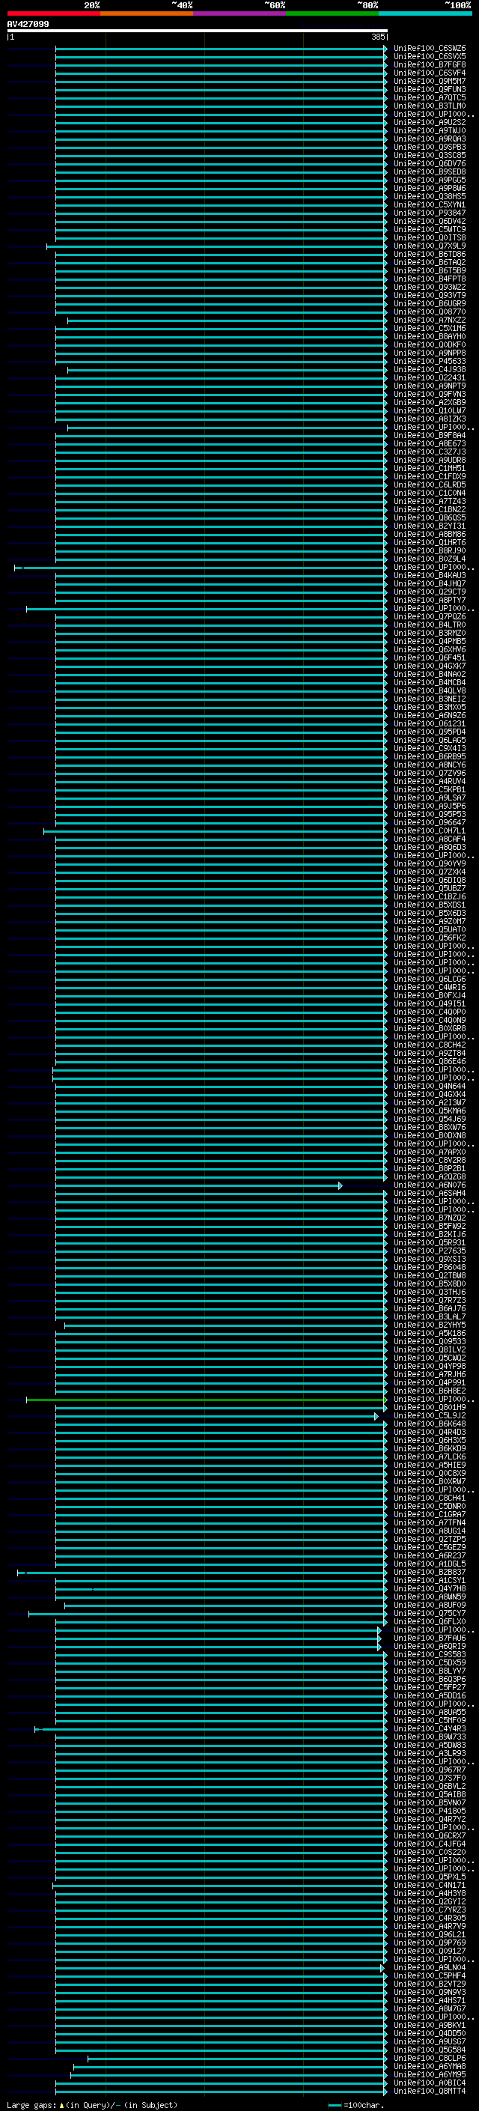Image resolution: width=479 pixels, height=2111 pixels.
Task: Click the orange ~40% identity legend bar
Action: point(147,13)
